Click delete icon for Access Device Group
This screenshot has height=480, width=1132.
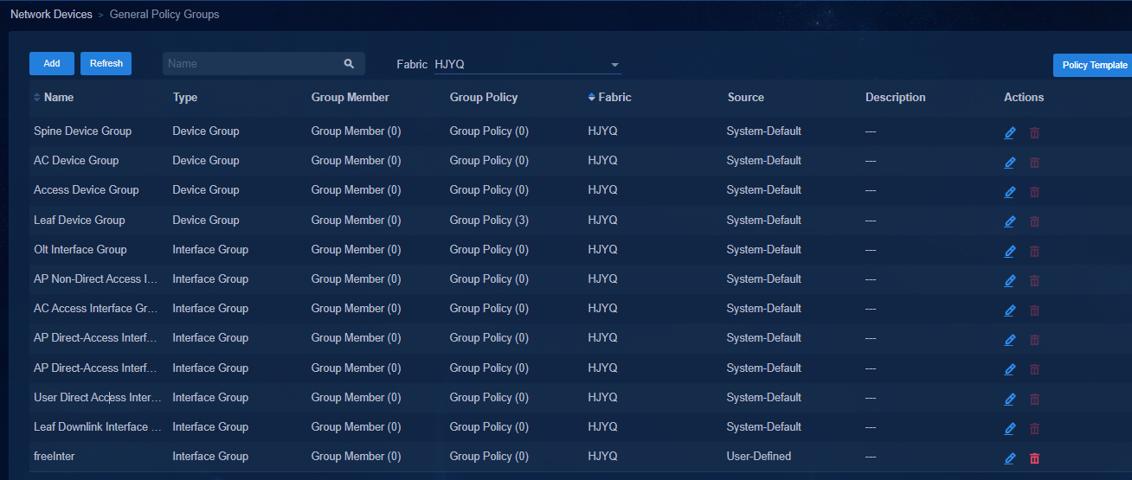click(1034, 191)
